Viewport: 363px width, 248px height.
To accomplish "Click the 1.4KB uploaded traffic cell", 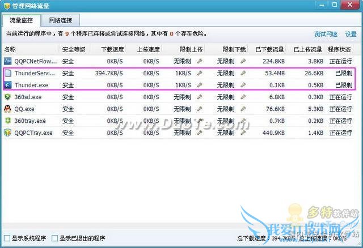I will (x=315, y=132).
